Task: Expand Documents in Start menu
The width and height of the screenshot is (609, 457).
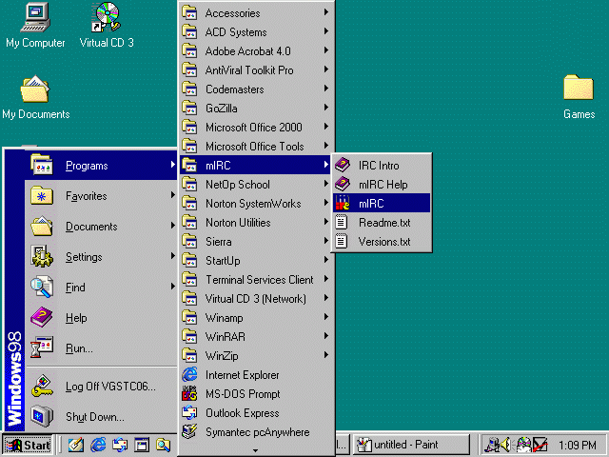Action: pos(102,227)
